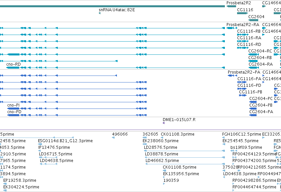This screenshot has height=192, width=281.
Task: Select the CG2604-PC protein label
Action: 261,99
